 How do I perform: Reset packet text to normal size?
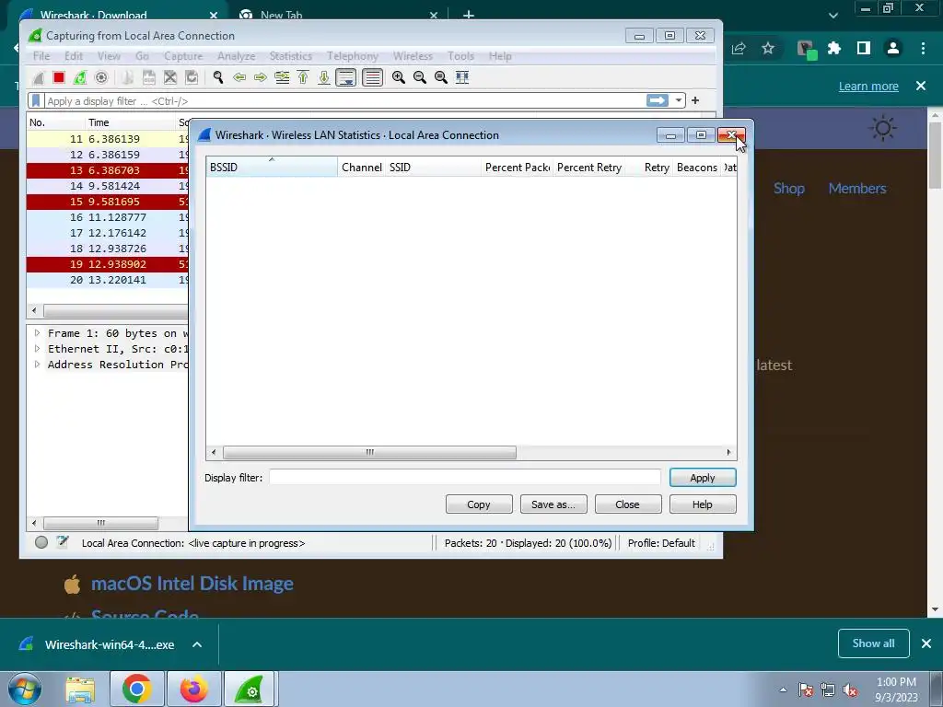pyautogui.click(x=440, y=77)
